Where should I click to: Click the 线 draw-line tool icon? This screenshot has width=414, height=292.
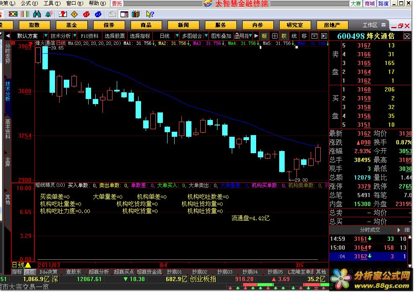pyautogui.click(x=294, y=36)
